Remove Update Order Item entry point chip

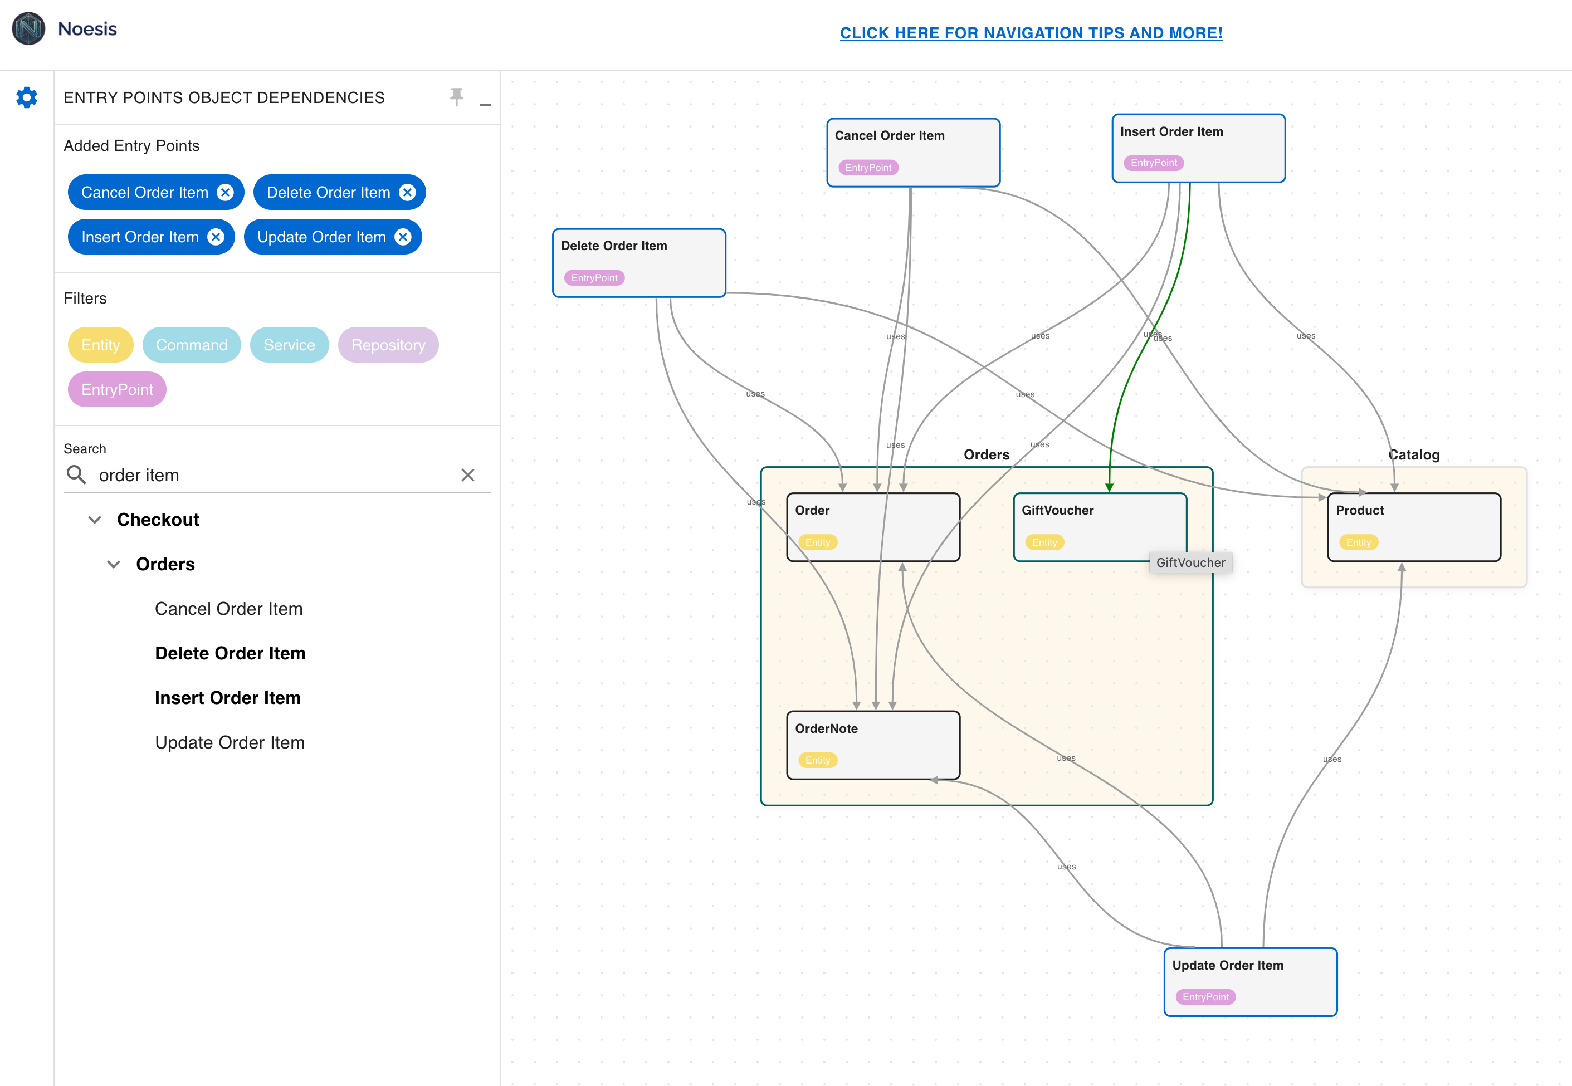[x=403, y=237]
